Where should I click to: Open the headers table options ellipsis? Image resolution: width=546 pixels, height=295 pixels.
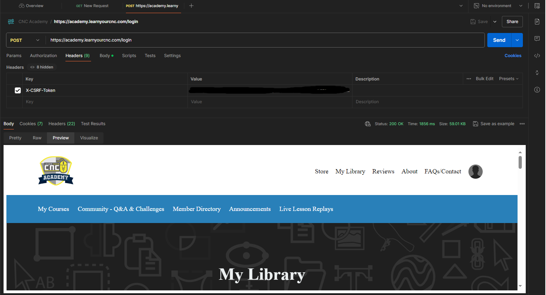click(469, 79)
